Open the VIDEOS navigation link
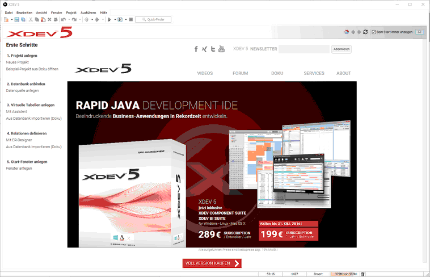 (x=205, y=73)
